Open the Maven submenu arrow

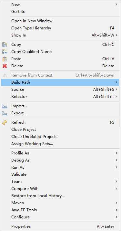pyautogui.click(x=116, y=203)
